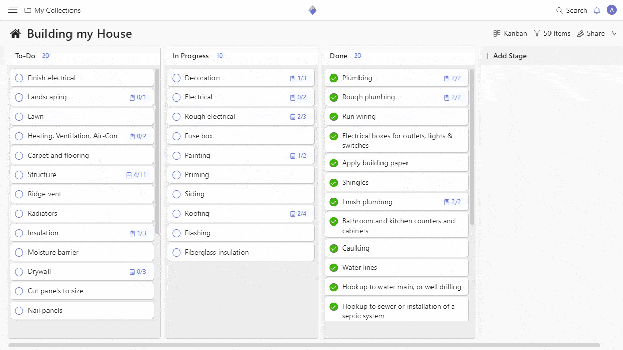
Task: Mark Finish electrical as complete
Action: tap(19, 78)
